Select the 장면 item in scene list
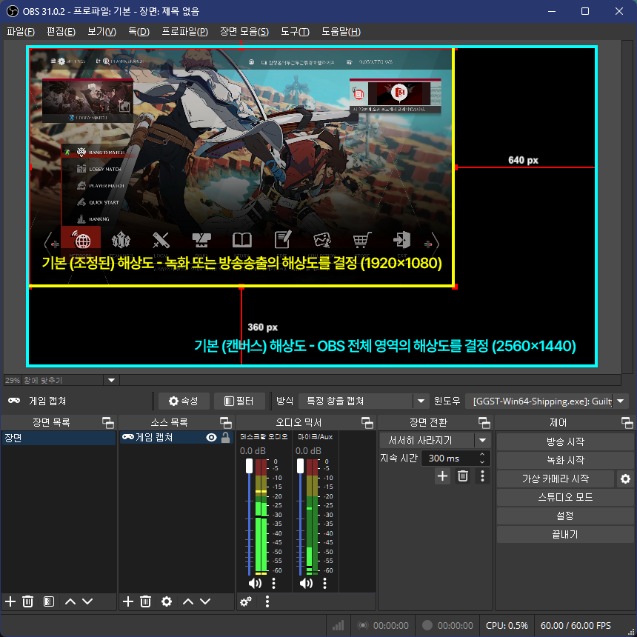The height and width of the screenshot is (637, 637). 59,438
